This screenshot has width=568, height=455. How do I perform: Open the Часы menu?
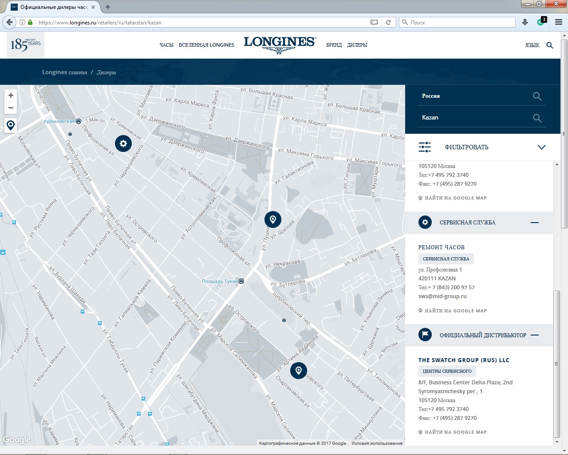[x=166, y=45]
